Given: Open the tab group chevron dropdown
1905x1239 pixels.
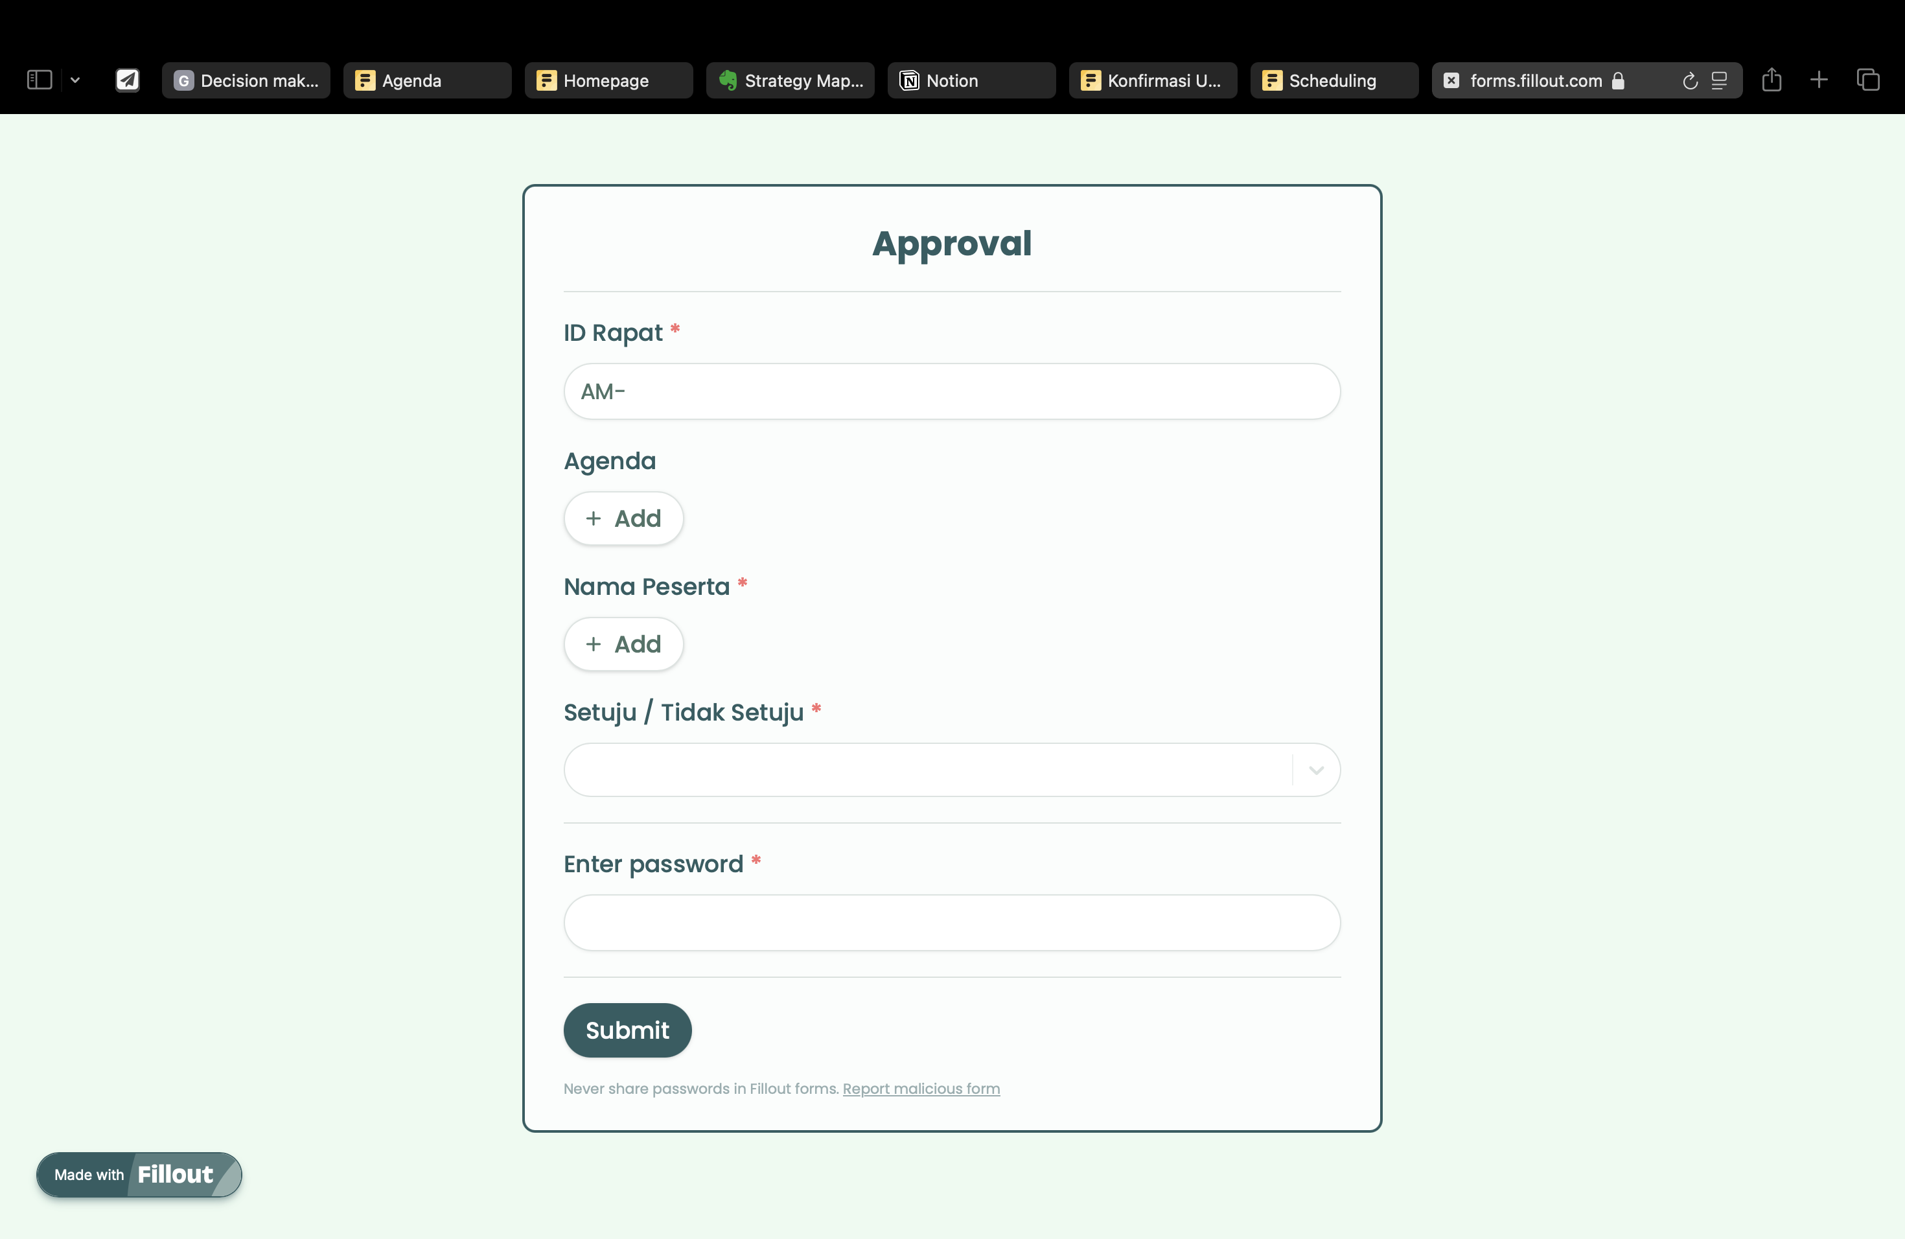Looking at the screenshot, I should pyautogui.click(x=75, y=80).
